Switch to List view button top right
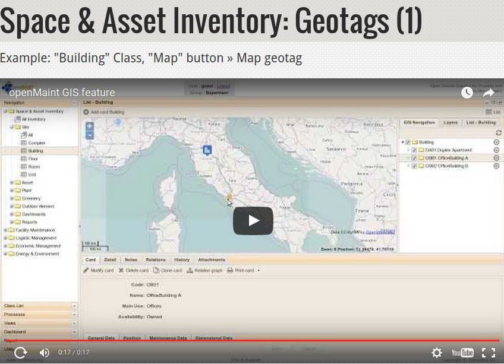The height and width of the screenshot is (364, 504). point(493,112)
